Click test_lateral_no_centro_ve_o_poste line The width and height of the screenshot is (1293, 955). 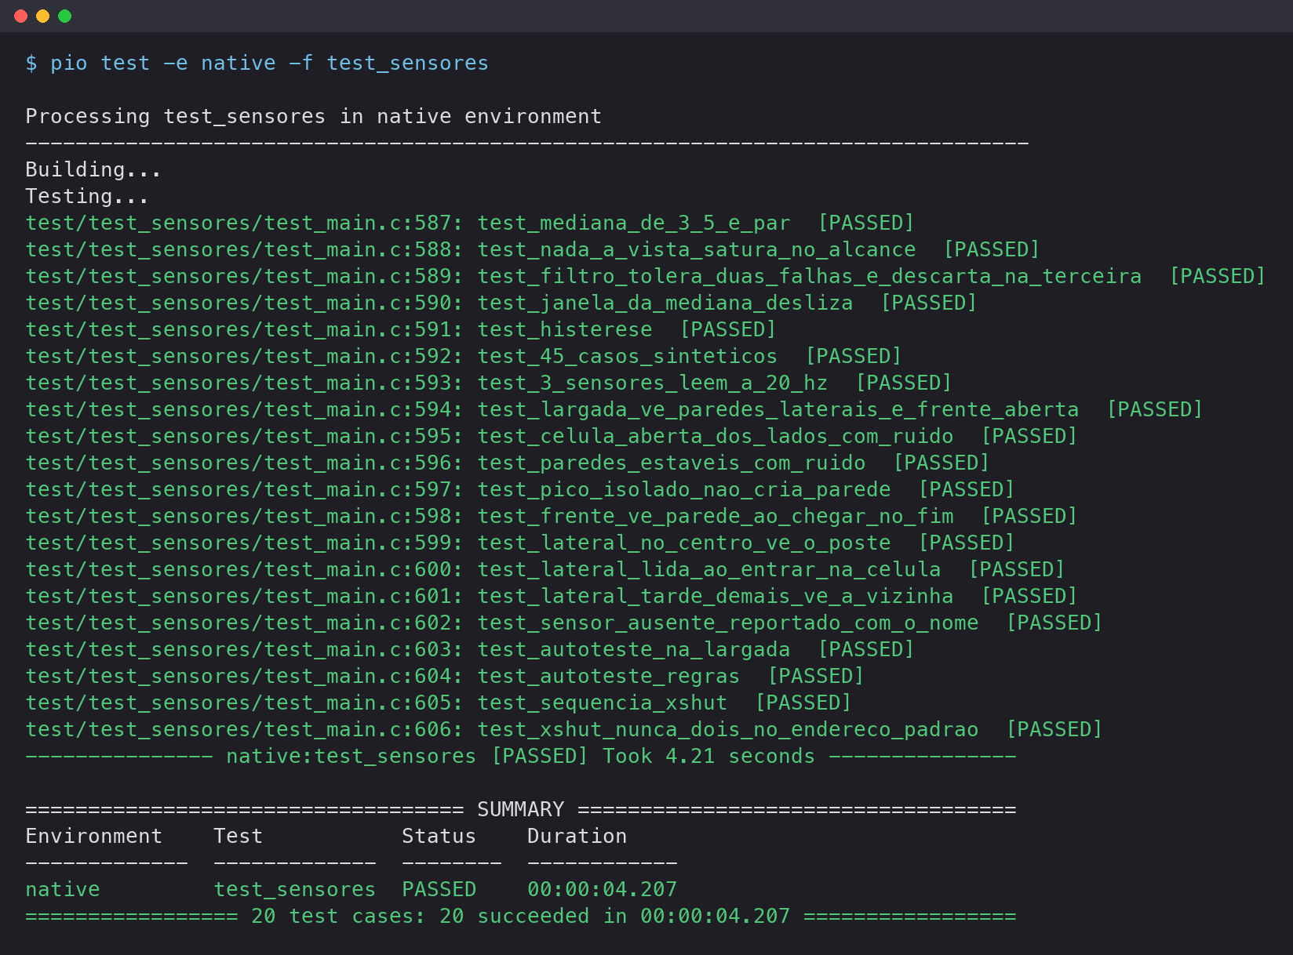520,543
